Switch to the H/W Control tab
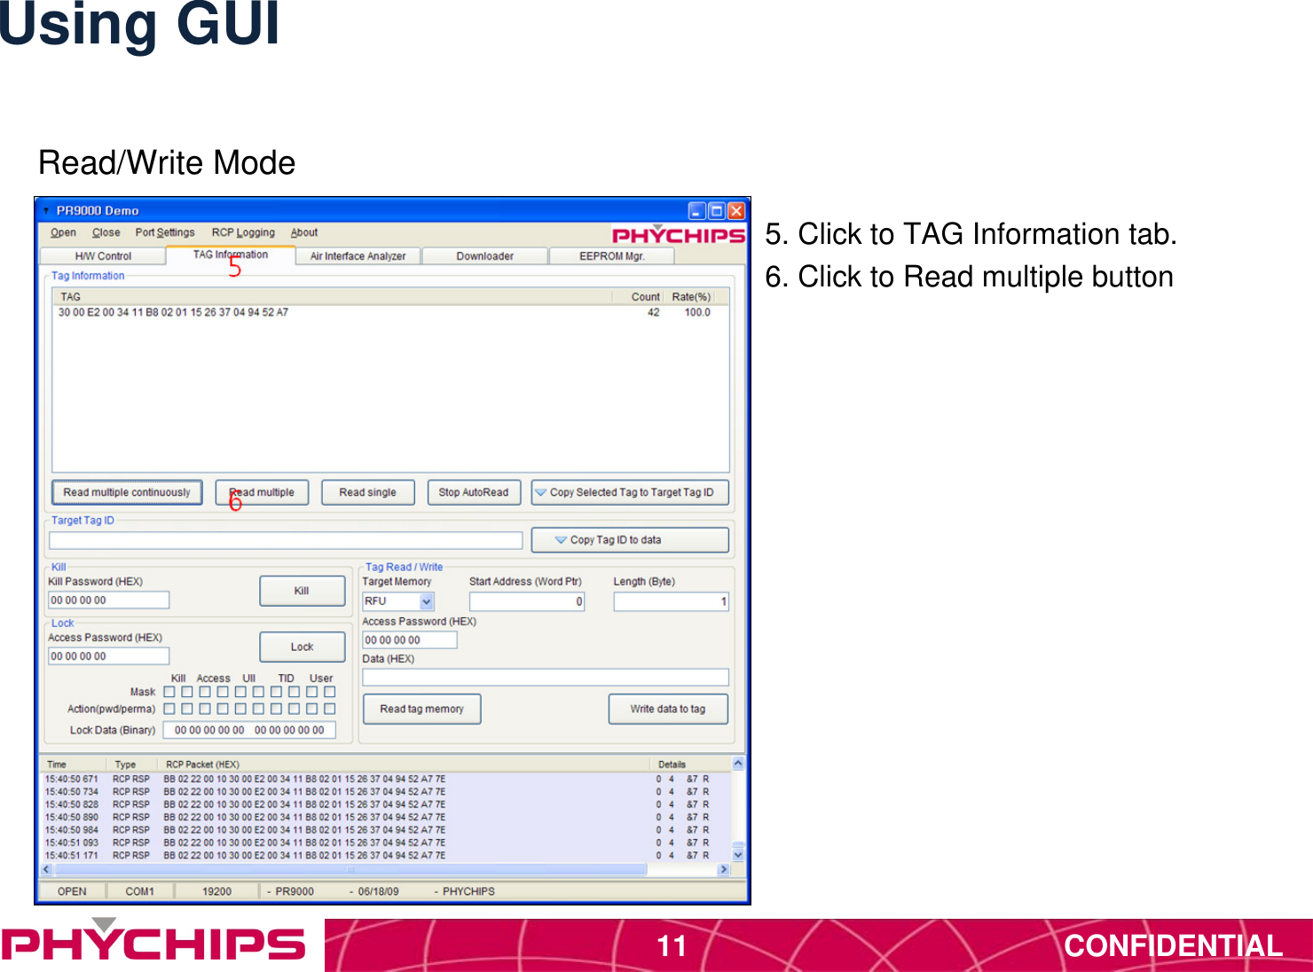The width and height of the screenshot is (1313, 972). pos(103,255)
